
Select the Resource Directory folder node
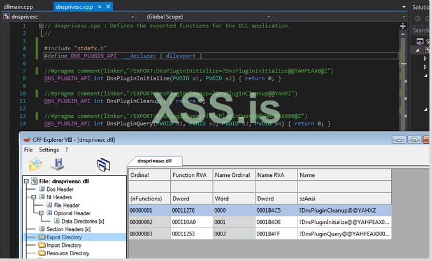pos(67,253)
